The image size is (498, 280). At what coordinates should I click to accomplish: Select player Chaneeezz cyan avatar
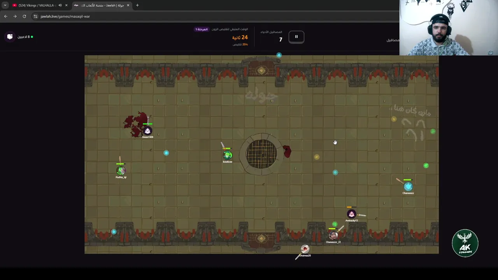coord(408,187)
